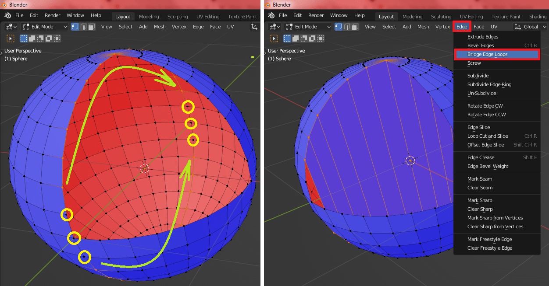
Task: Activate the Tweak tool icon
Action: point(10,38)
